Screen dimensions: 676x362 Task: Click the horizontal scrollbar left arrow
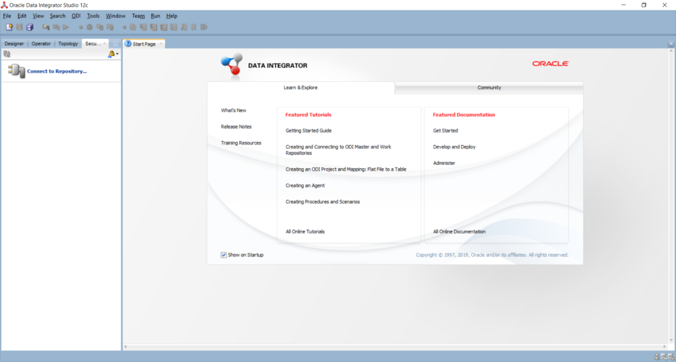tap(125, 346)
